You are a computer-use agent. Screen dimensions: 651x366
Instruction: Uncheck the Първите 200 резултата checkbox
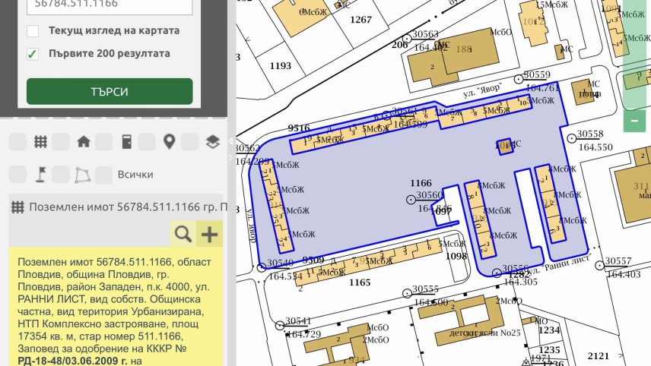pyautogui.click(x=33, y=54)
